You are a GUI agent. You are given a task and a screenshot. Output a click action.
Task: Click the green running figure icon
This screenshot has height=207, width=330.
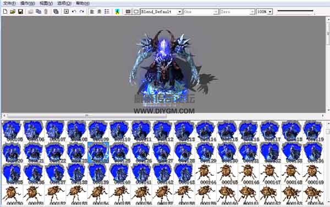pos(117,12)
